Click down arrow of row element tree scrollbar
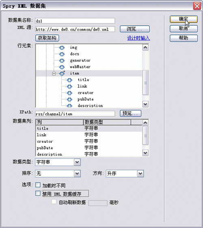203x228 pixels. pos(145,104)
